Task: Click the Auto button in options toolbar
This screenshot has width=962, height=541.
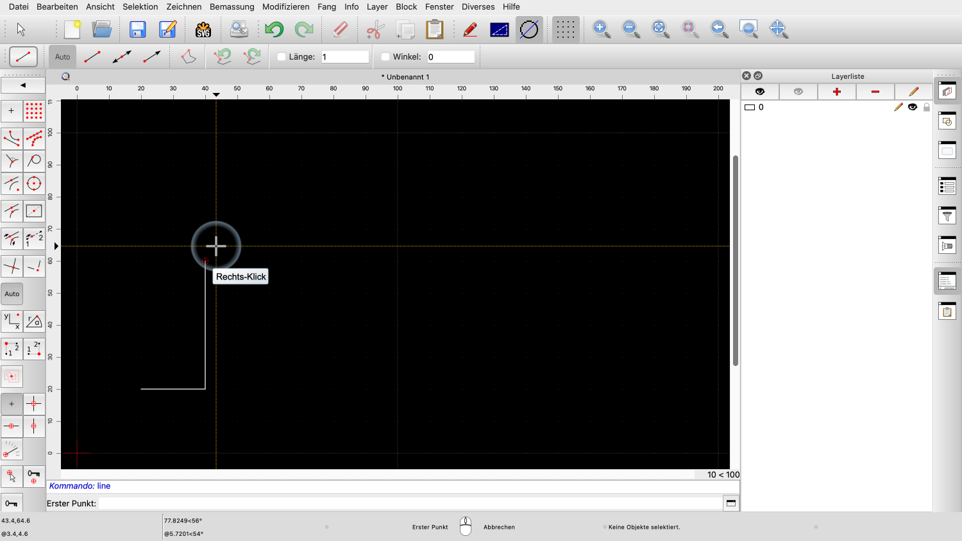Action: click(x=62, y=56)
